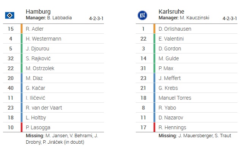This screenshot has height=149, width=242.
Task: Click Karlsruhe Missing players note
Action: 195,136
